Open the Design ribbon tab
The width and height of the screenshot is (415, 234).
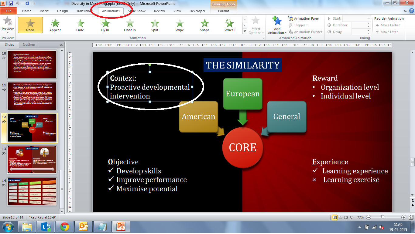(x=63, y=11)
